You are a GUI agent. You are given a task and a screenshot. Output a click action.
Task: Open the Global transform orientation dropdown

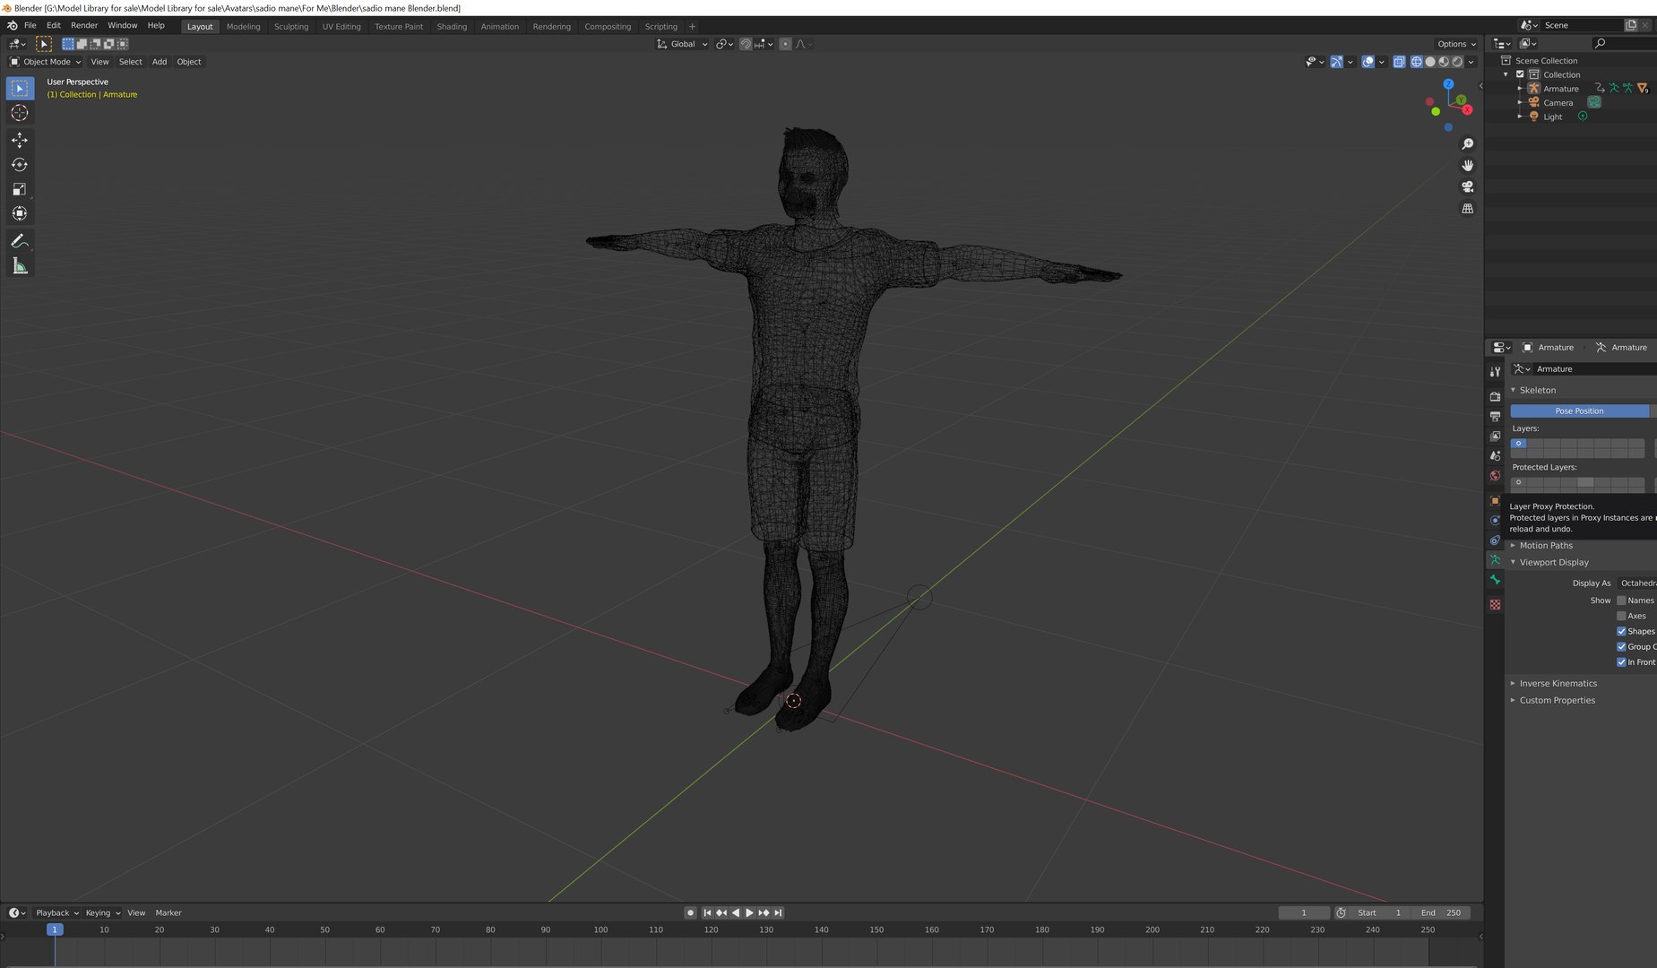pyautogui.click(x=682, y=44)
